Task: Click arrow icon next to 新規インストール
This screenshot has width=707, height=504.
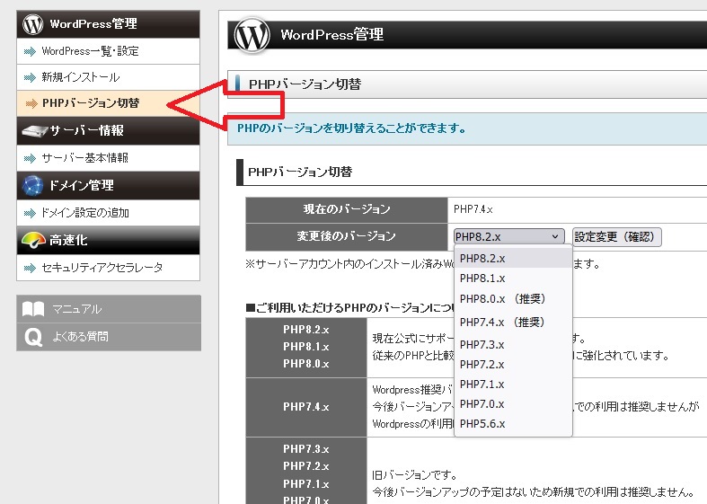Action: [30, 77]
